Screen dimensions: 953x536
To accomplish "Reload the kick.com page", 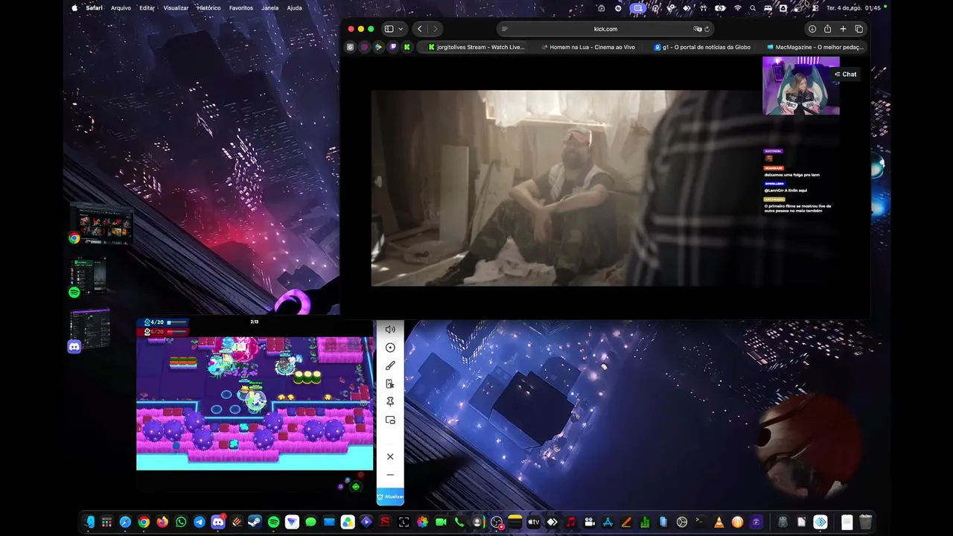I will click(x=707, y=29).
